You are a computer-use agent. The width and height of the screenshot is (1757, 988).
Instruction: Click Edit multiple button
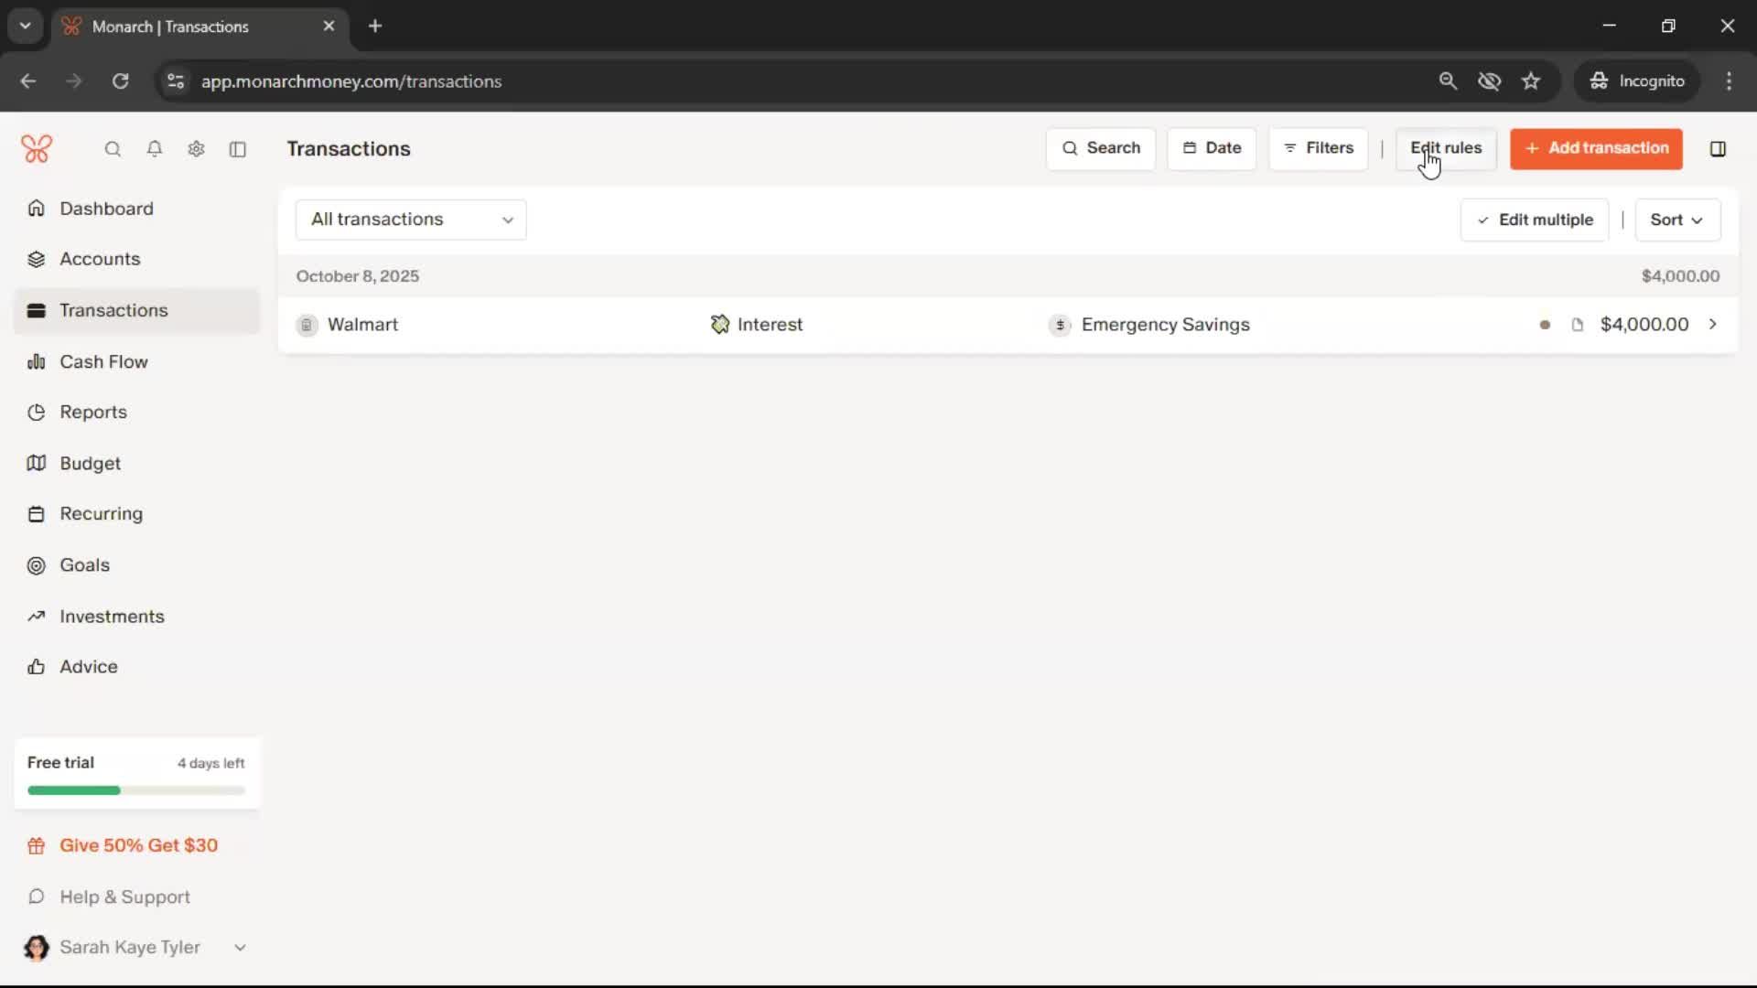coord(1535,220)
